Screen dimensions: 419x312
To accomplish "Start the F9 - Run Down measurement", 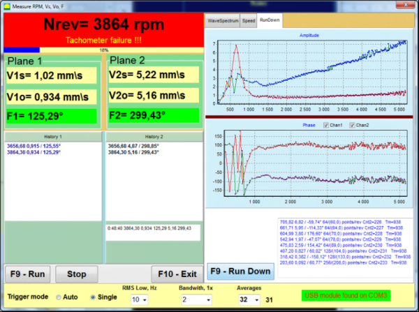I will (240, 271).
